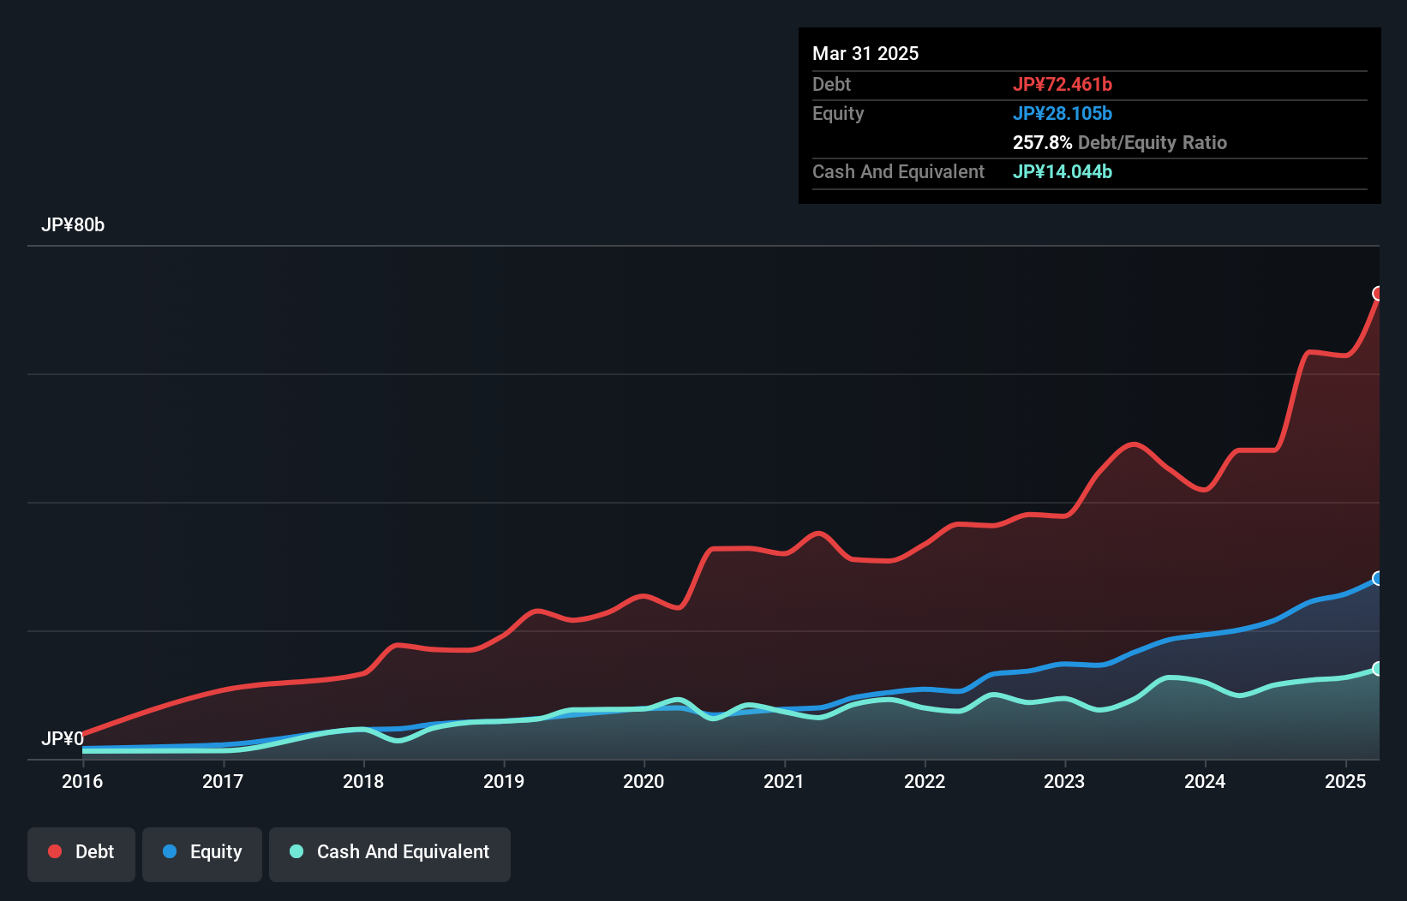Toggle the Debt series legend button
This screenshot has width=1407, height=901.
coord(81,854)
